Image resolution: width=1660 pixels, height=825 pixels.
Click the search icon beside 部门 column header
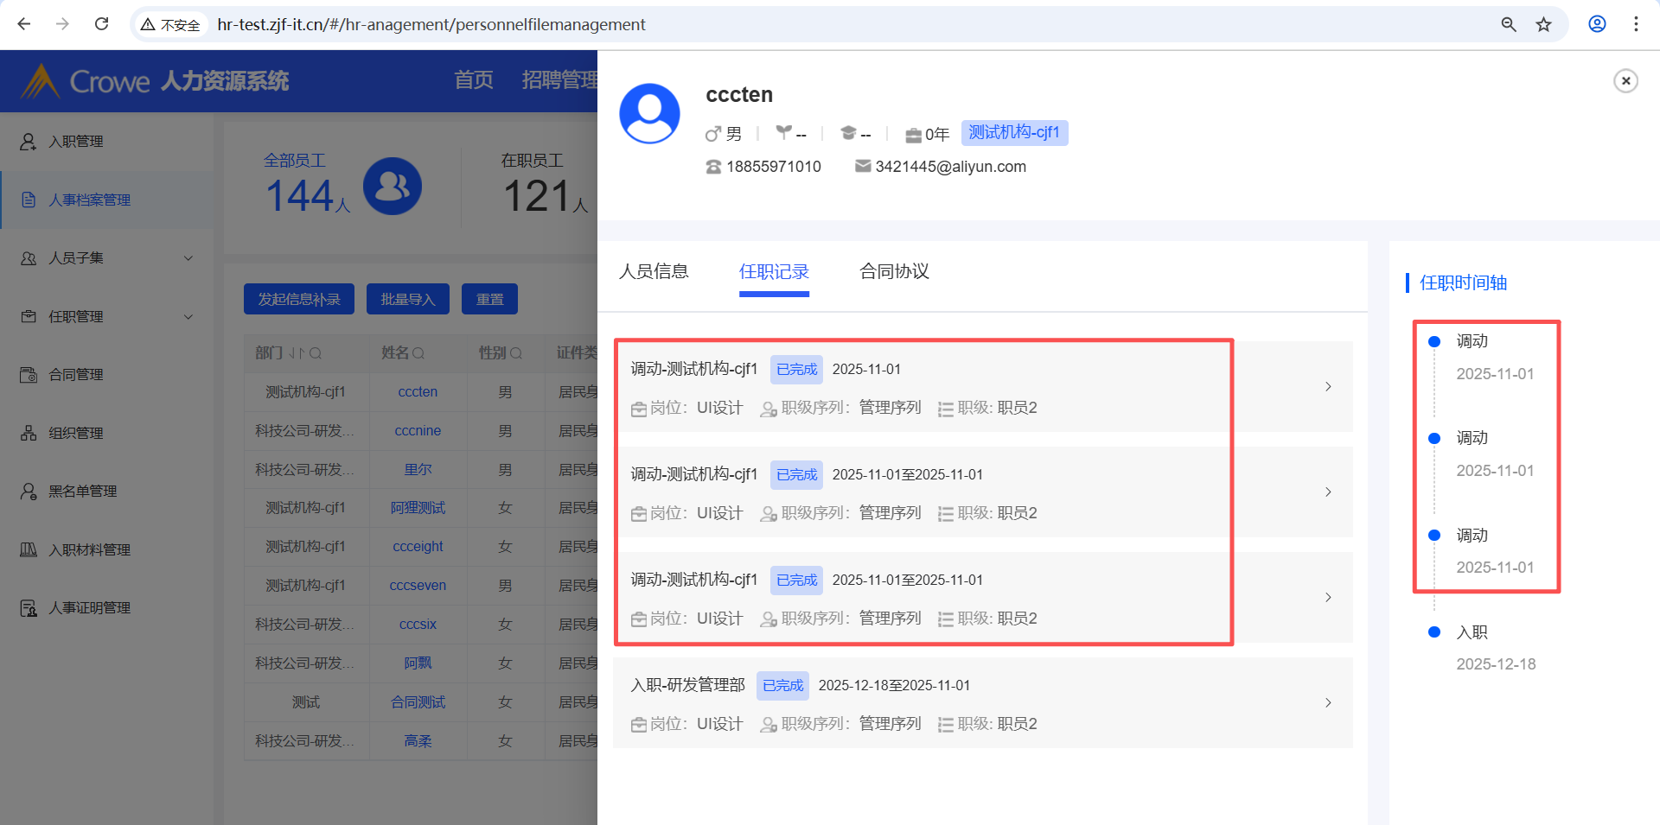pyautogui.click(x=316, y=352)
